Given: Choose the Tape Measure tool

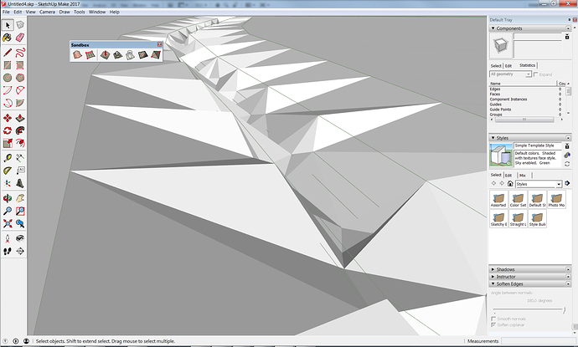Looking at the screenshot, I should [x=8, y=158].
